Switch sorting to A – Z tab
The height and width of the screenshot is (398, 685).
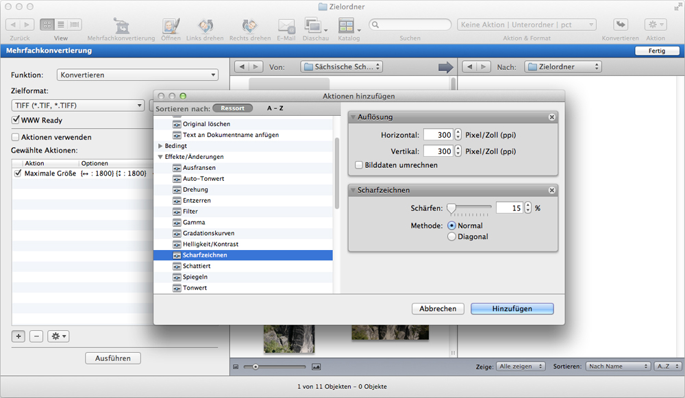[275, 108]
